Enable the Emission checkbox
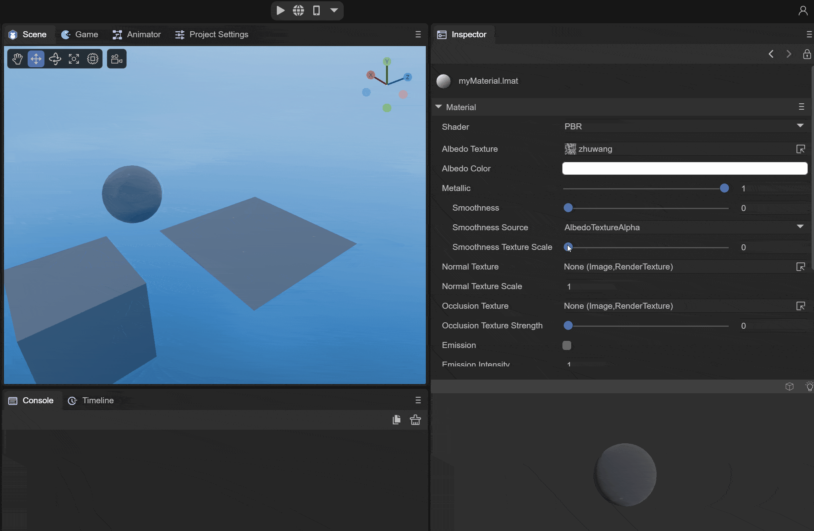This screenshot has height=531, width=814. [x=567, y=345]
